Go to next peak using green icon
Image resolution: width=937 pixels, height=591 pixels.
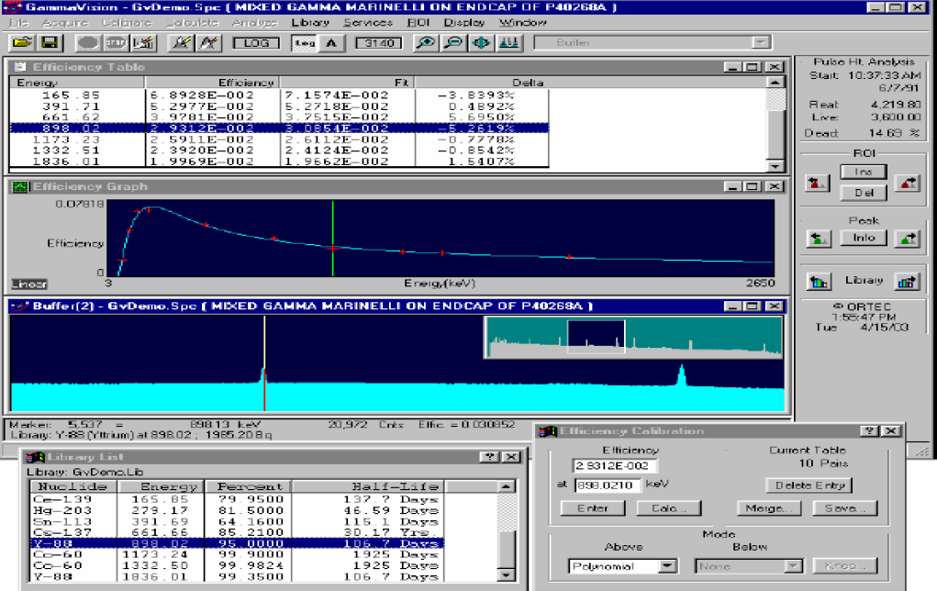907,239
